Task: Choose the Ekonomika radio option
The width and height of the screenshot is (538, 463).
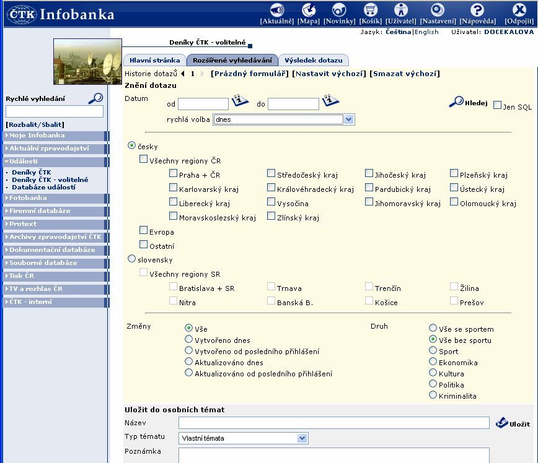Action: click(433, 362)
